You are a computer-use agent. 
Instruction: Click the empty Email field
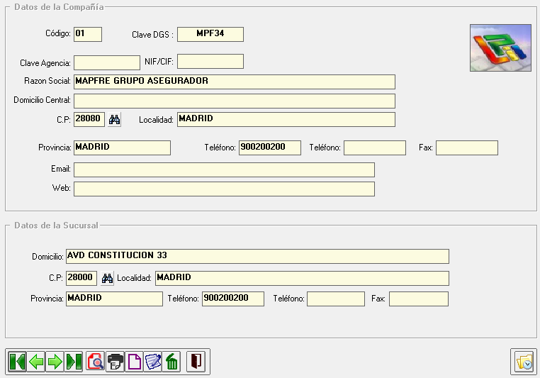224,170
